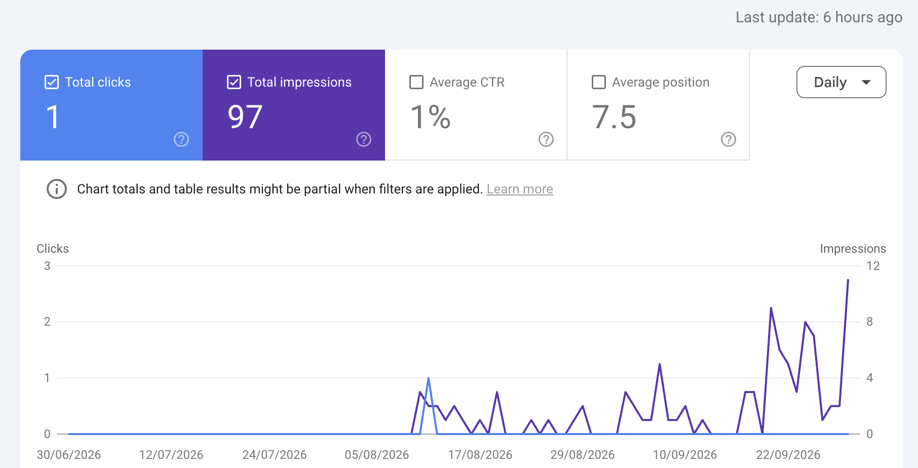Click the 12/07/2026 axis date label
This screenshot has height=468, width=918.
[171, 455]
